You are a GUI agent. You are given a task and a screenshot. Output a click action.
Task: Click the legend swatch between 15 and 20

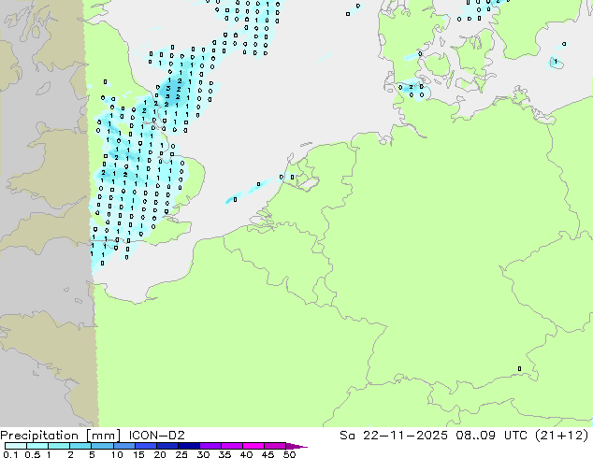145,446
